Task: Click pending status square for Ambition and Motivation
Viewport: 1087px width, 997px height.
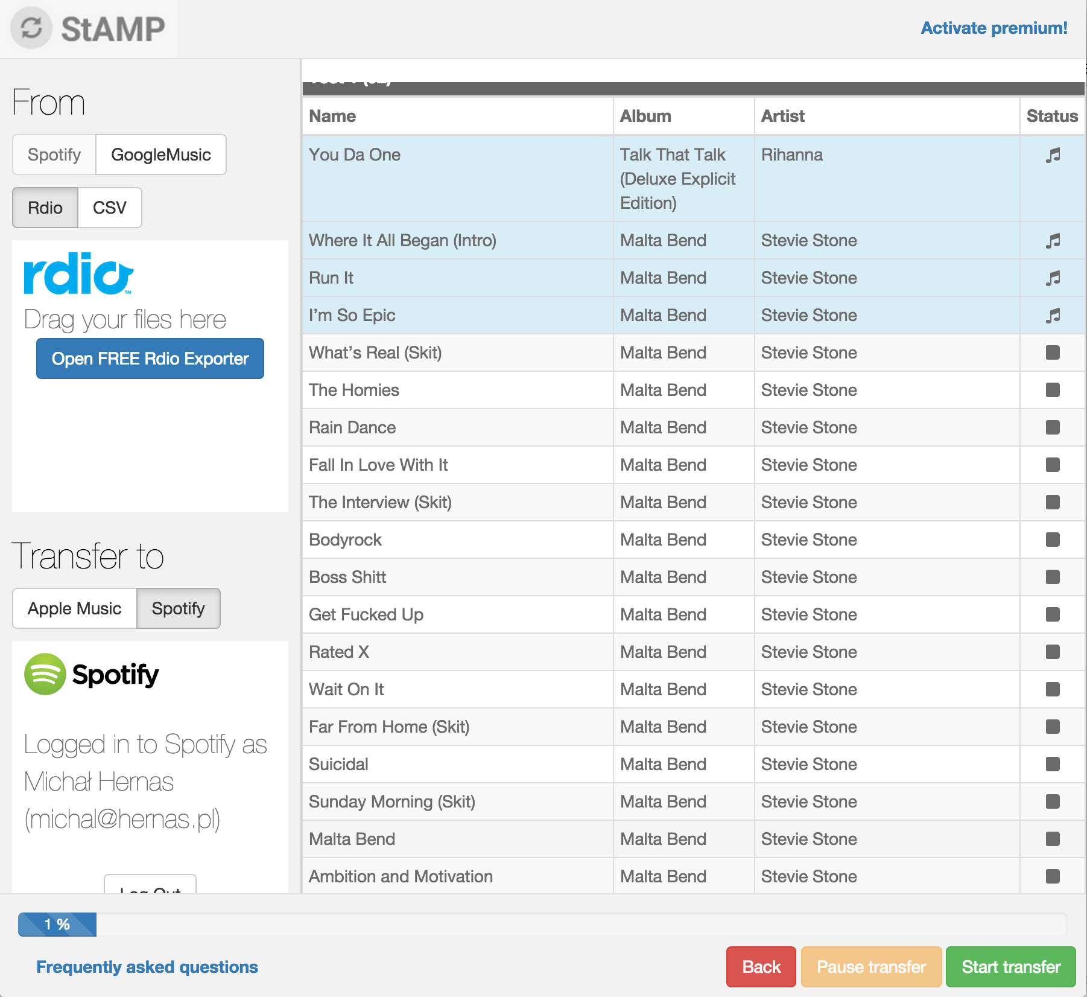Action: coord(1053,876)
